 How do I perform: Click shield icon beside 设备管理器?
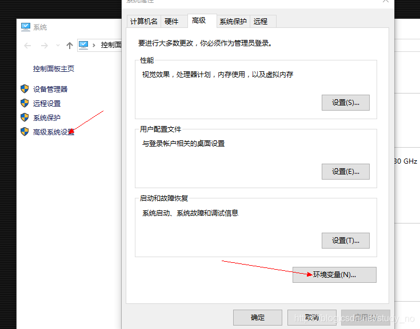(25, 89)
